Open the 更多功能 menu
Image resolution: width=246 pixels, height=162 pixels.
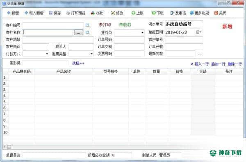[x=199, y=13]
